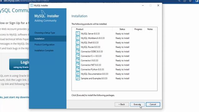Go back with the < Back button
The width and height of the screenshot is (199, 112).
pyautogui.click(x=122, y=105)
